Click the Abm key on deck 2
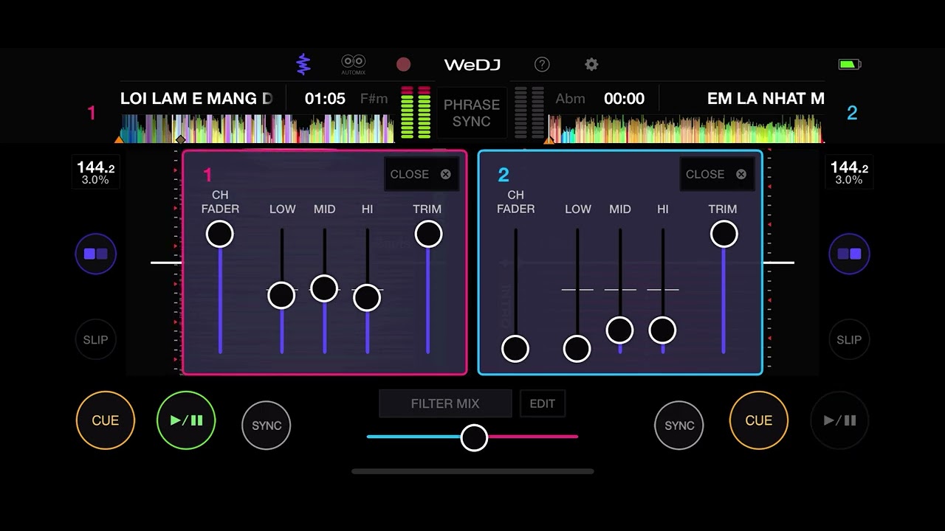945x531 pixels. [x=570, y=99]
